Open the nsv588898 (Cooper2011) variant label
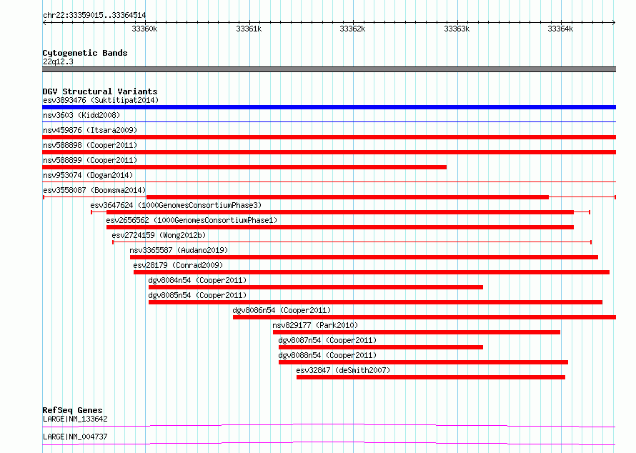 click(x=90, y=145)
